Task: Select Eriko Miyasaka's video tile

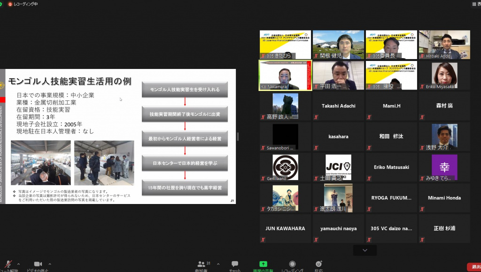Action: (444, 75)
